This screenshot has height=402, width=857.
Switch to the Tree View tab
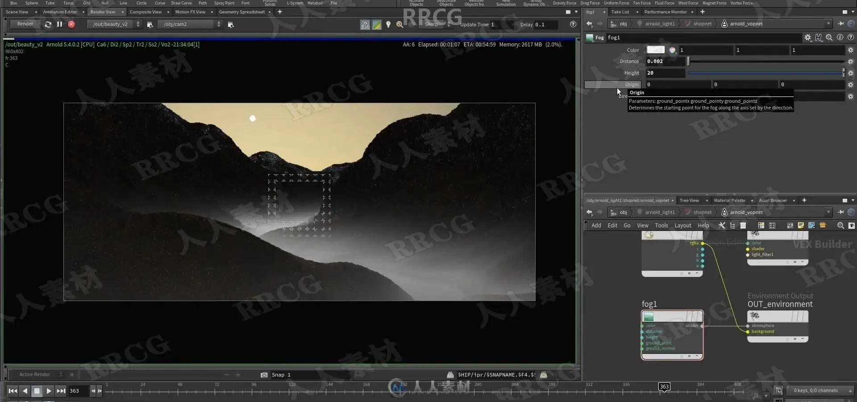click(x=689, y=201)
